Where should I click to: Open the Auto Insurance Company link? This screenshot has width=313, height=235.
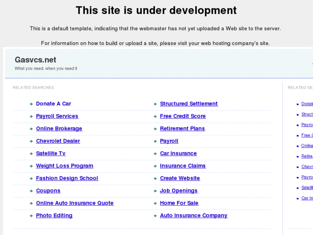194,216
